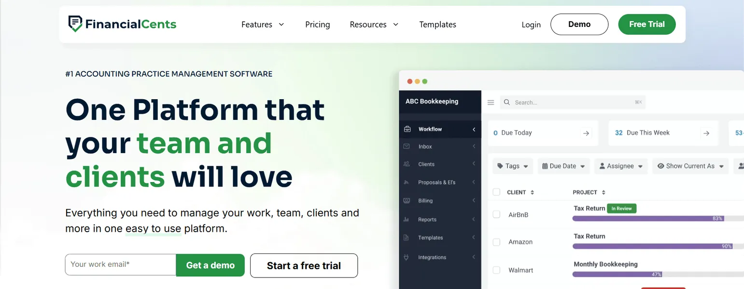Select the Amazon row checkbox

496,242
